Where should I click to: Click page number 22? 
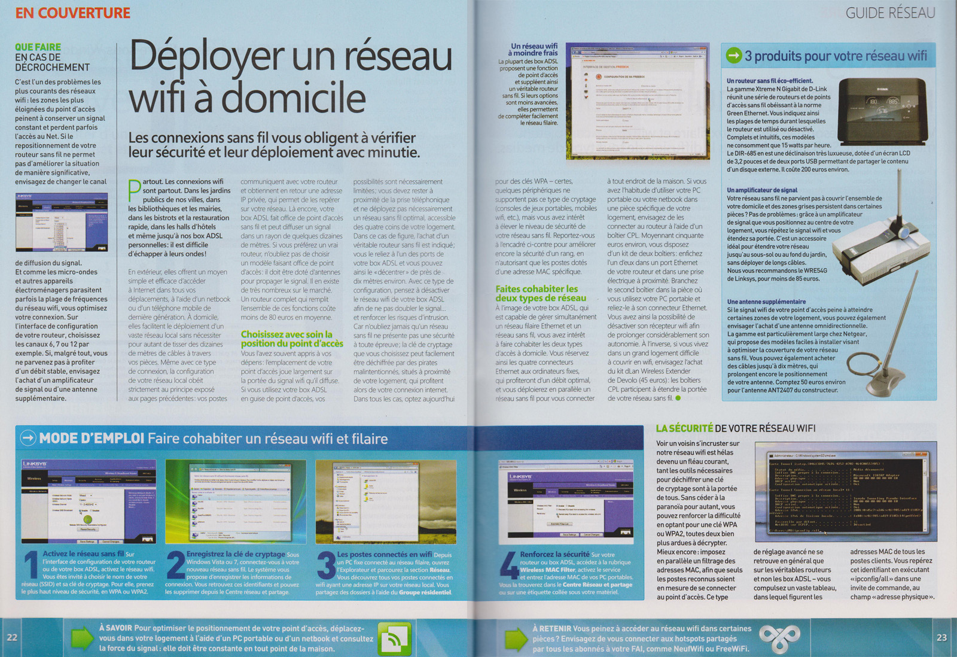point(12,637)
